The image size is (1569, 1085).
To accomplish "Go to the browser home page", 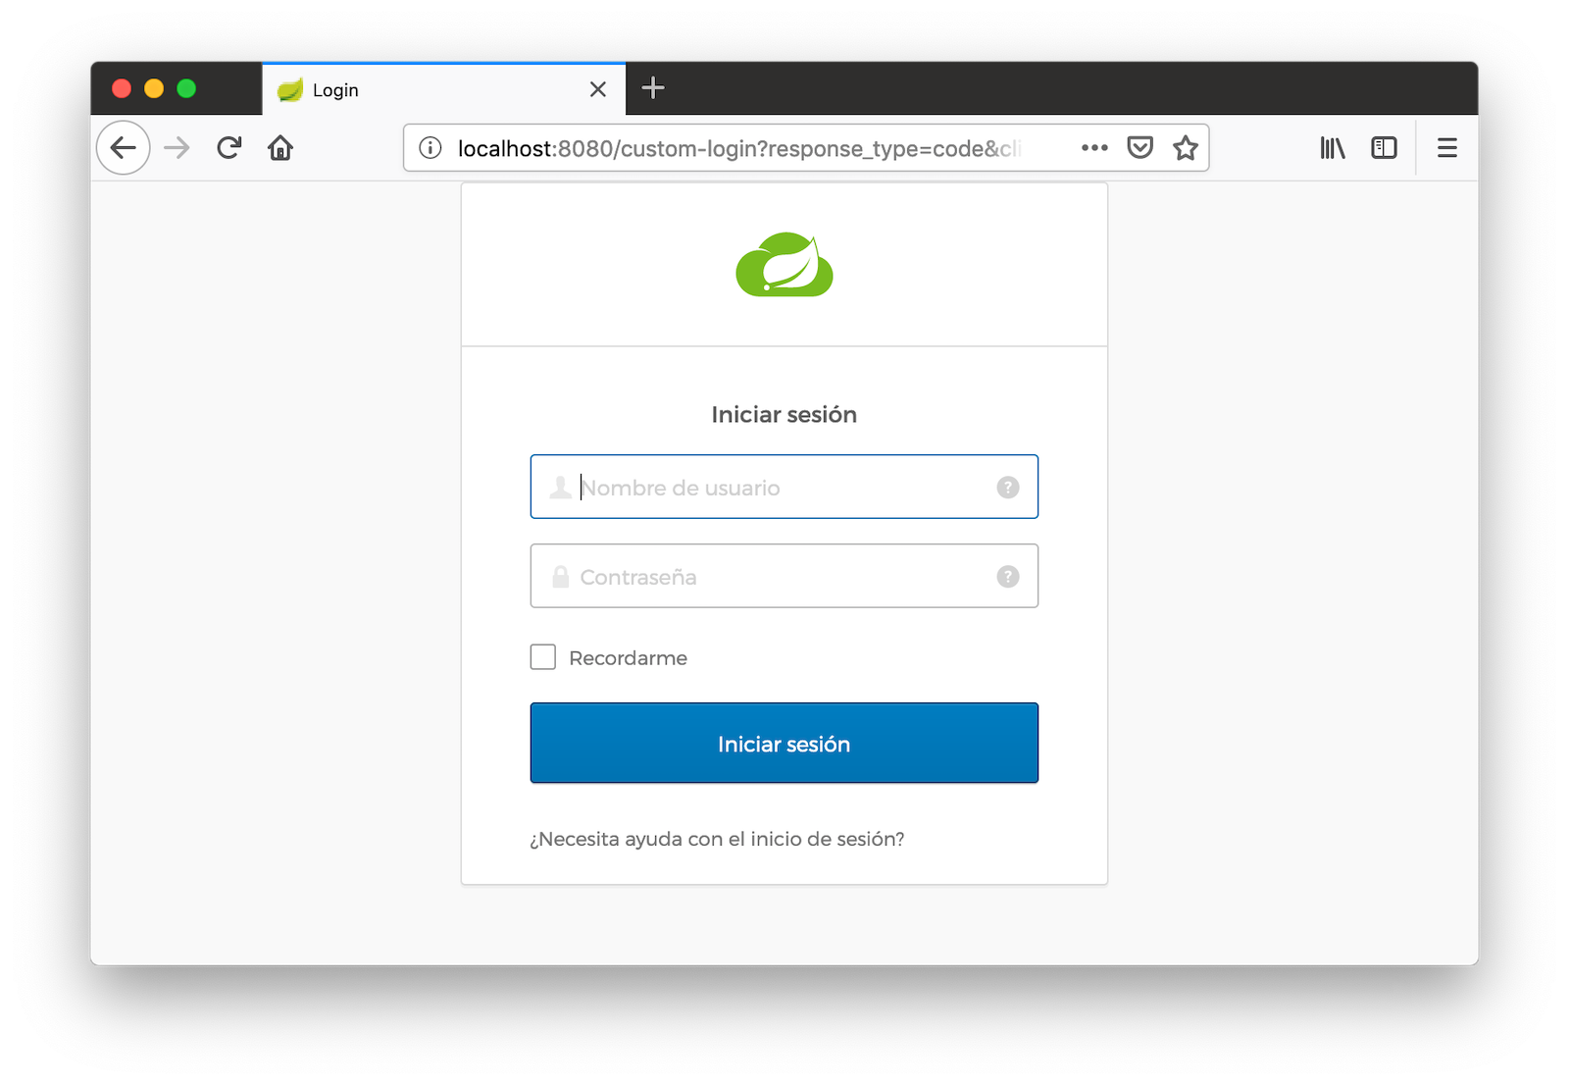I will 280,148.
